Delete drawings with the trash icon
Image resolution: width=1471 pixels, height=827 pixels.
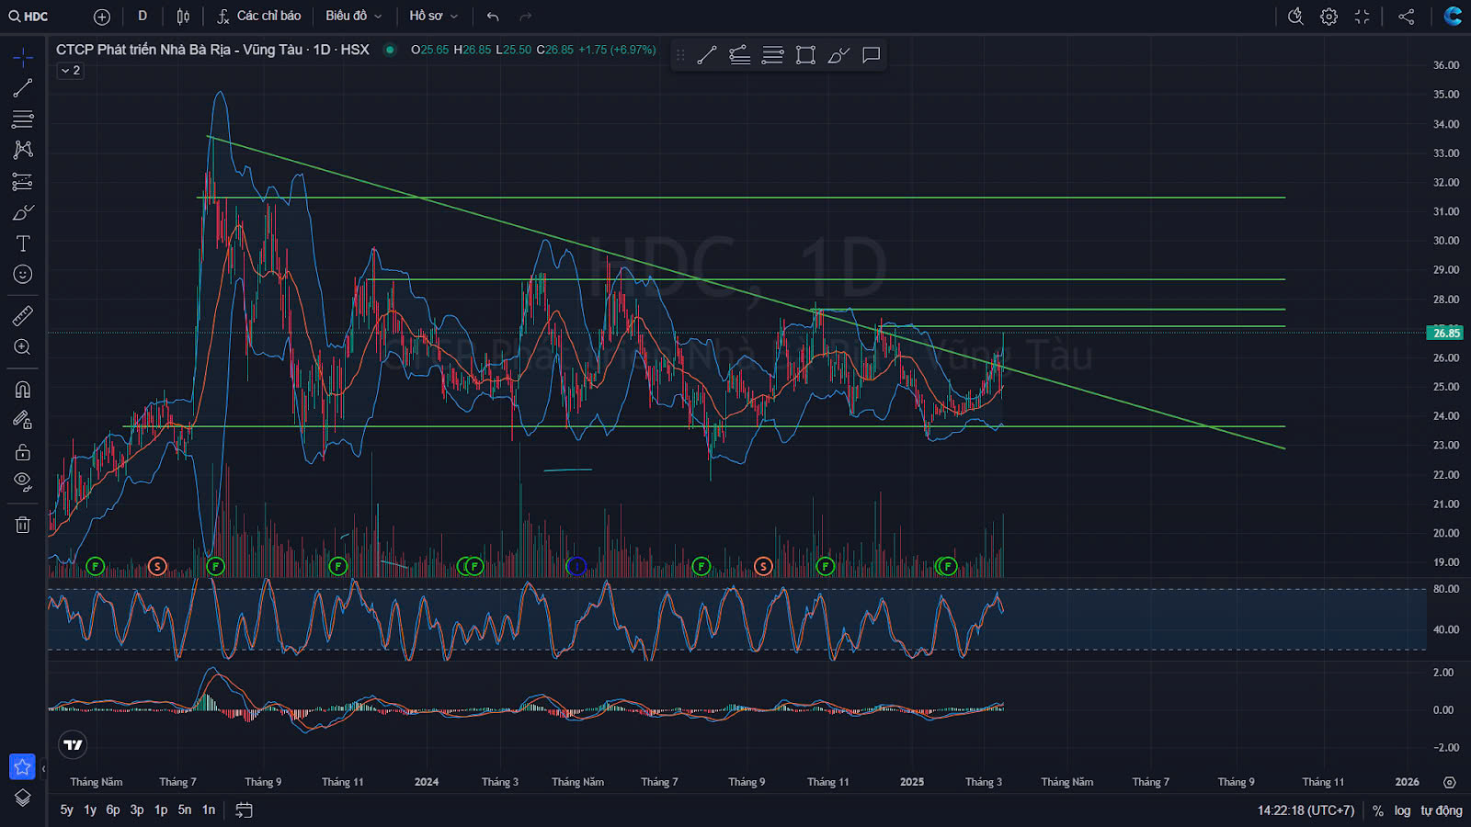23,525
